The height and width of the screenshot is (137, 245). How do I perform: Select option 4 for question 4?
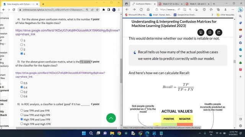22,54
